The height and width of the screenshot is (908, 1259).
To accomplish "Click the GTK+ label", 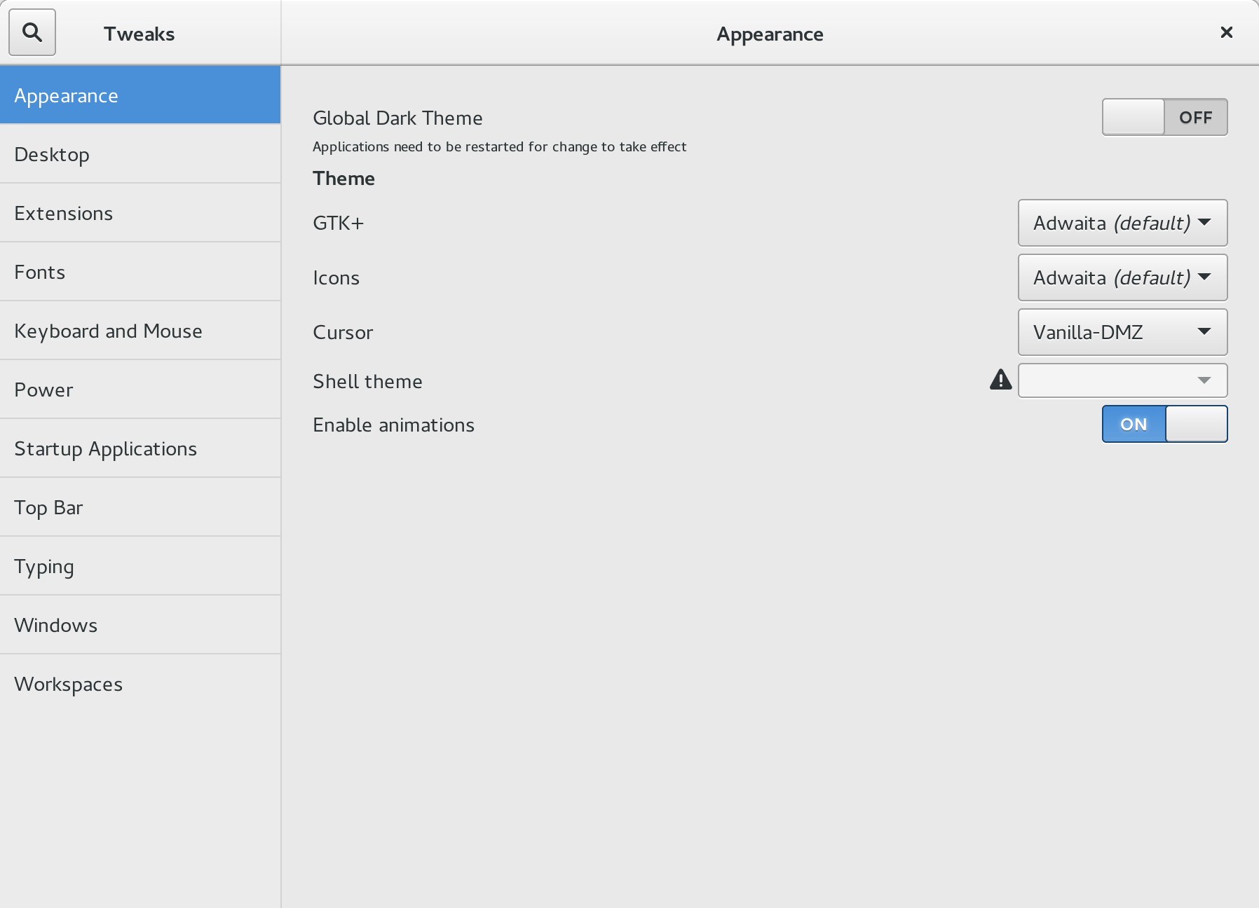I will (x=338, y=223).
